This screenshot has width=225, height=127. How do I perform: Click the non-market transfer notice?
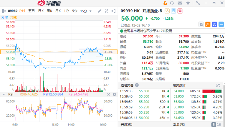click(146, 31)
